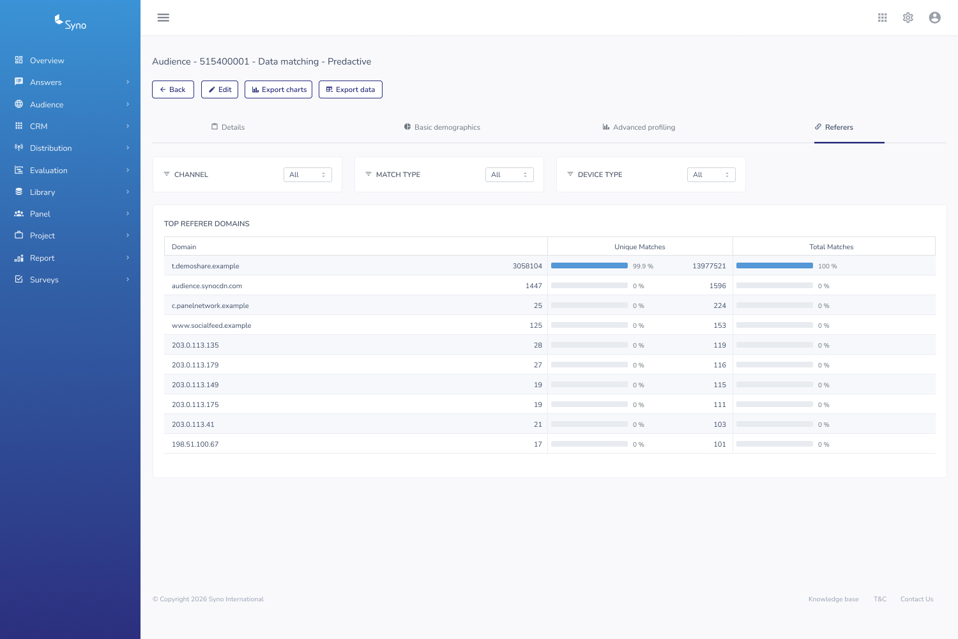
Task: Click the Report chart icon
Action: pos(19,258)
